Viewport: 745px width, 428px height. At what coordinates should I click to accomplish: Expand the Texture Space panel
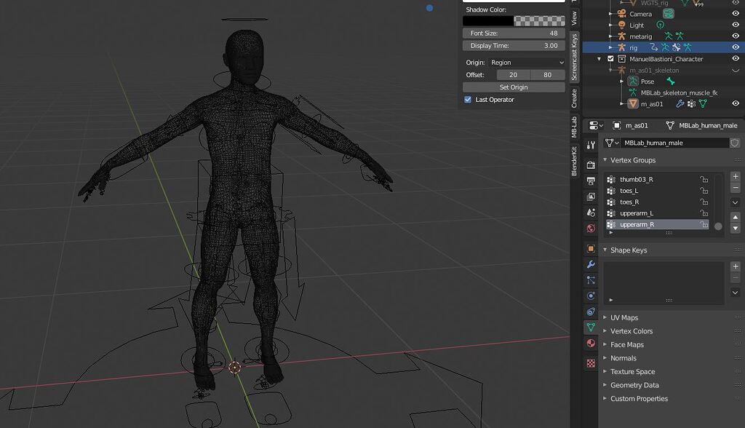pos(605,371)
